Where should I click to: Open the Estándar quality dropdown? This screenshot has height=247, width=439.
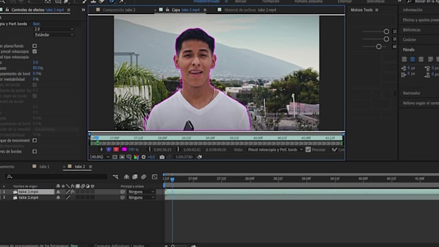tap(54, 35)
